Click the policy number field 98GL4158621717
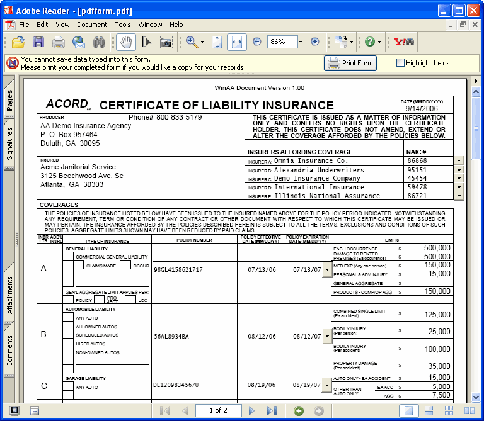The height and width of the screenshot is (421, 484). pyautogui.click(x=195, y=270)
